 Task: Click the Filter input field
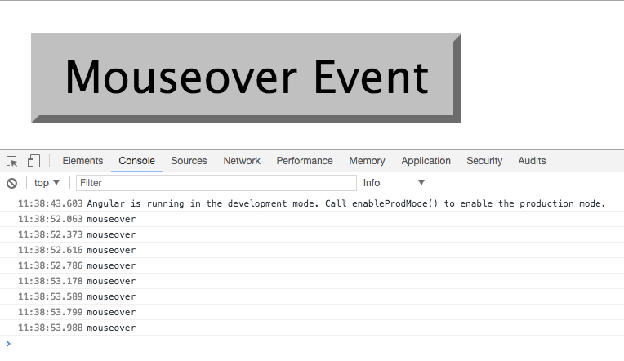[216, 183]
